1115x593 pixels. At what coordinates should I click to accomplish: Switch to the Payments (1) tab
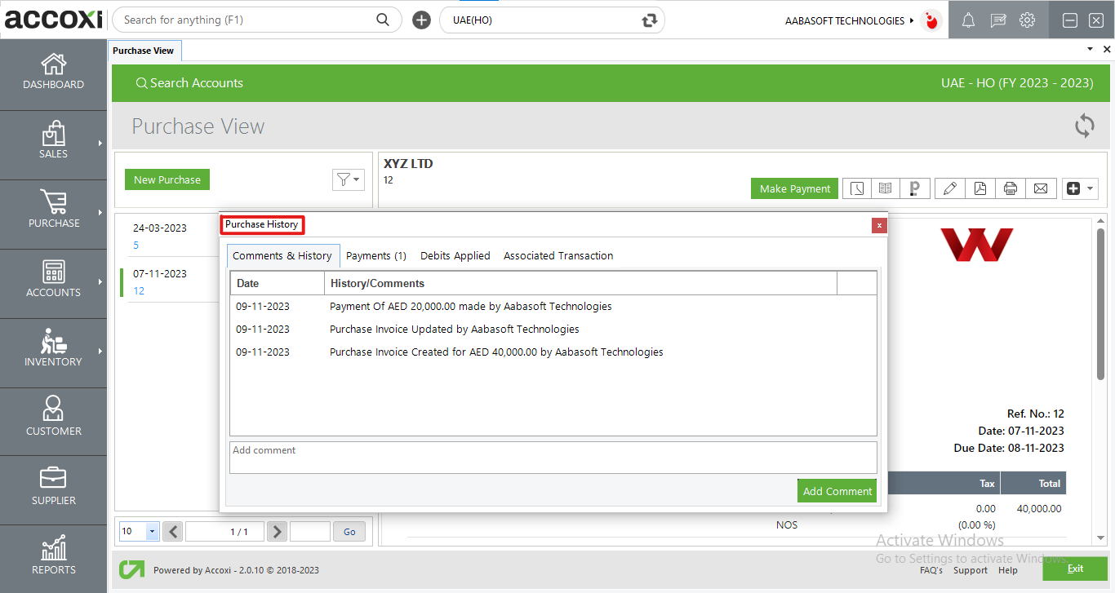pos(376,255)
